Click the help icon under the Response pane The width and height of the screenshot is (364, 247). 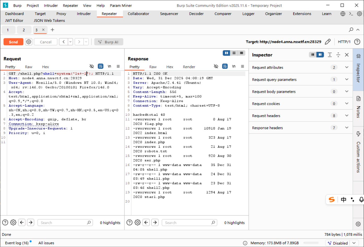coord(129,222)
